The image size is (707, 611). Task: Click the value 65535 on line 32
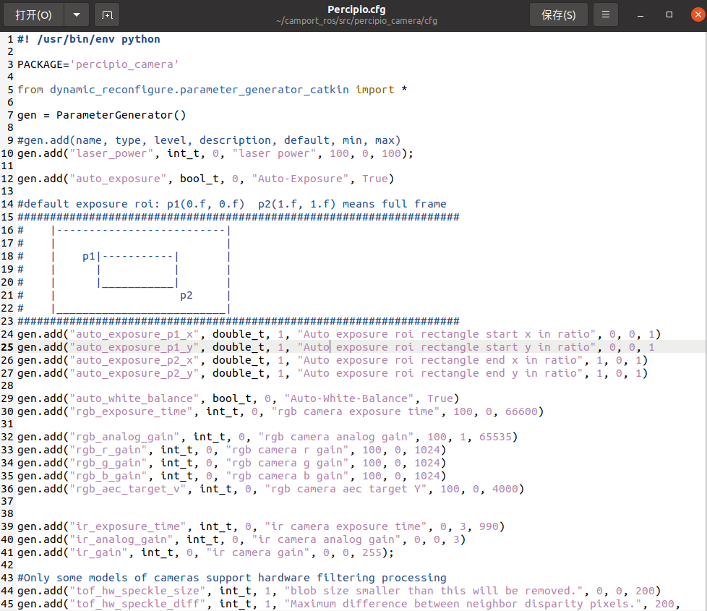click(x=495, y=437)
